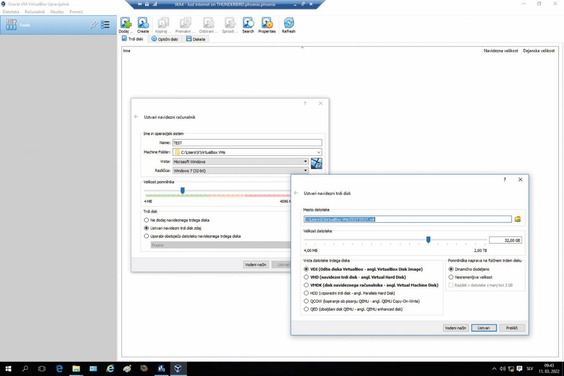Click the volume icon in system tray
Viewport: 564px width, 376px height.
pyautogui.click(x=502, y=368)
